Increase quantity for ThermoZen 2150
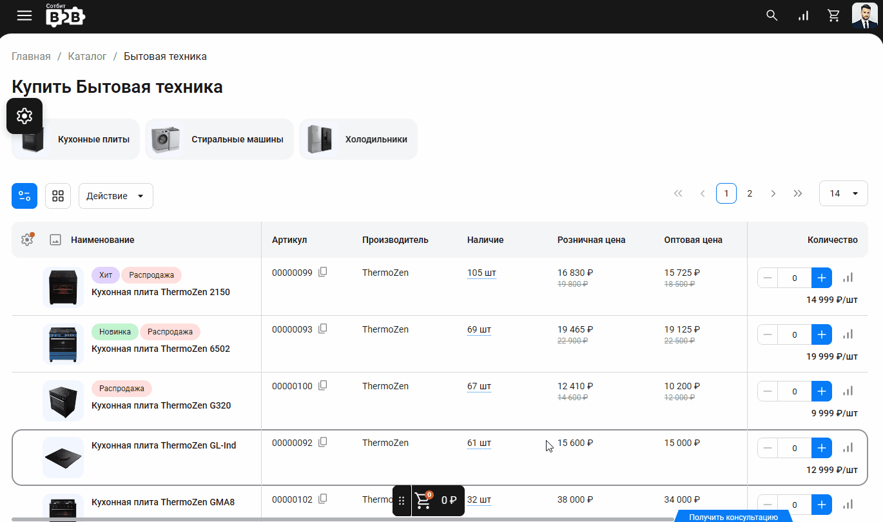 click(x=821, y=278)
